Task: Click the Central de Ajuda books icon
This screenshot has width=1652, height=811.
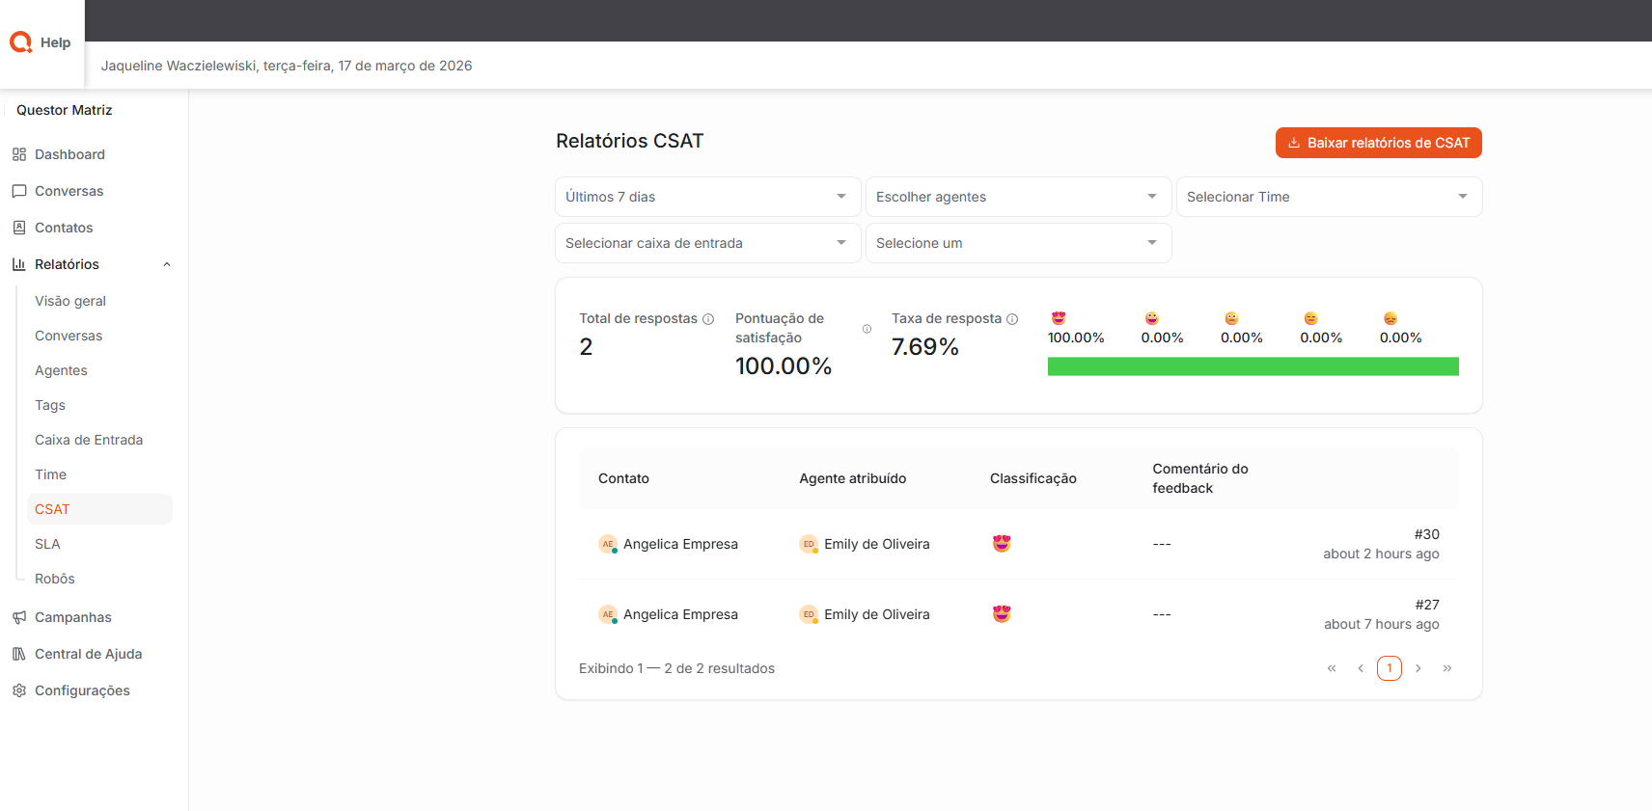Action: click(x=19, y=654)
